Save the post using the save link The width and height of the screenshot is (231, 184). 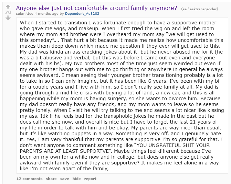click(x=64, y=179)
